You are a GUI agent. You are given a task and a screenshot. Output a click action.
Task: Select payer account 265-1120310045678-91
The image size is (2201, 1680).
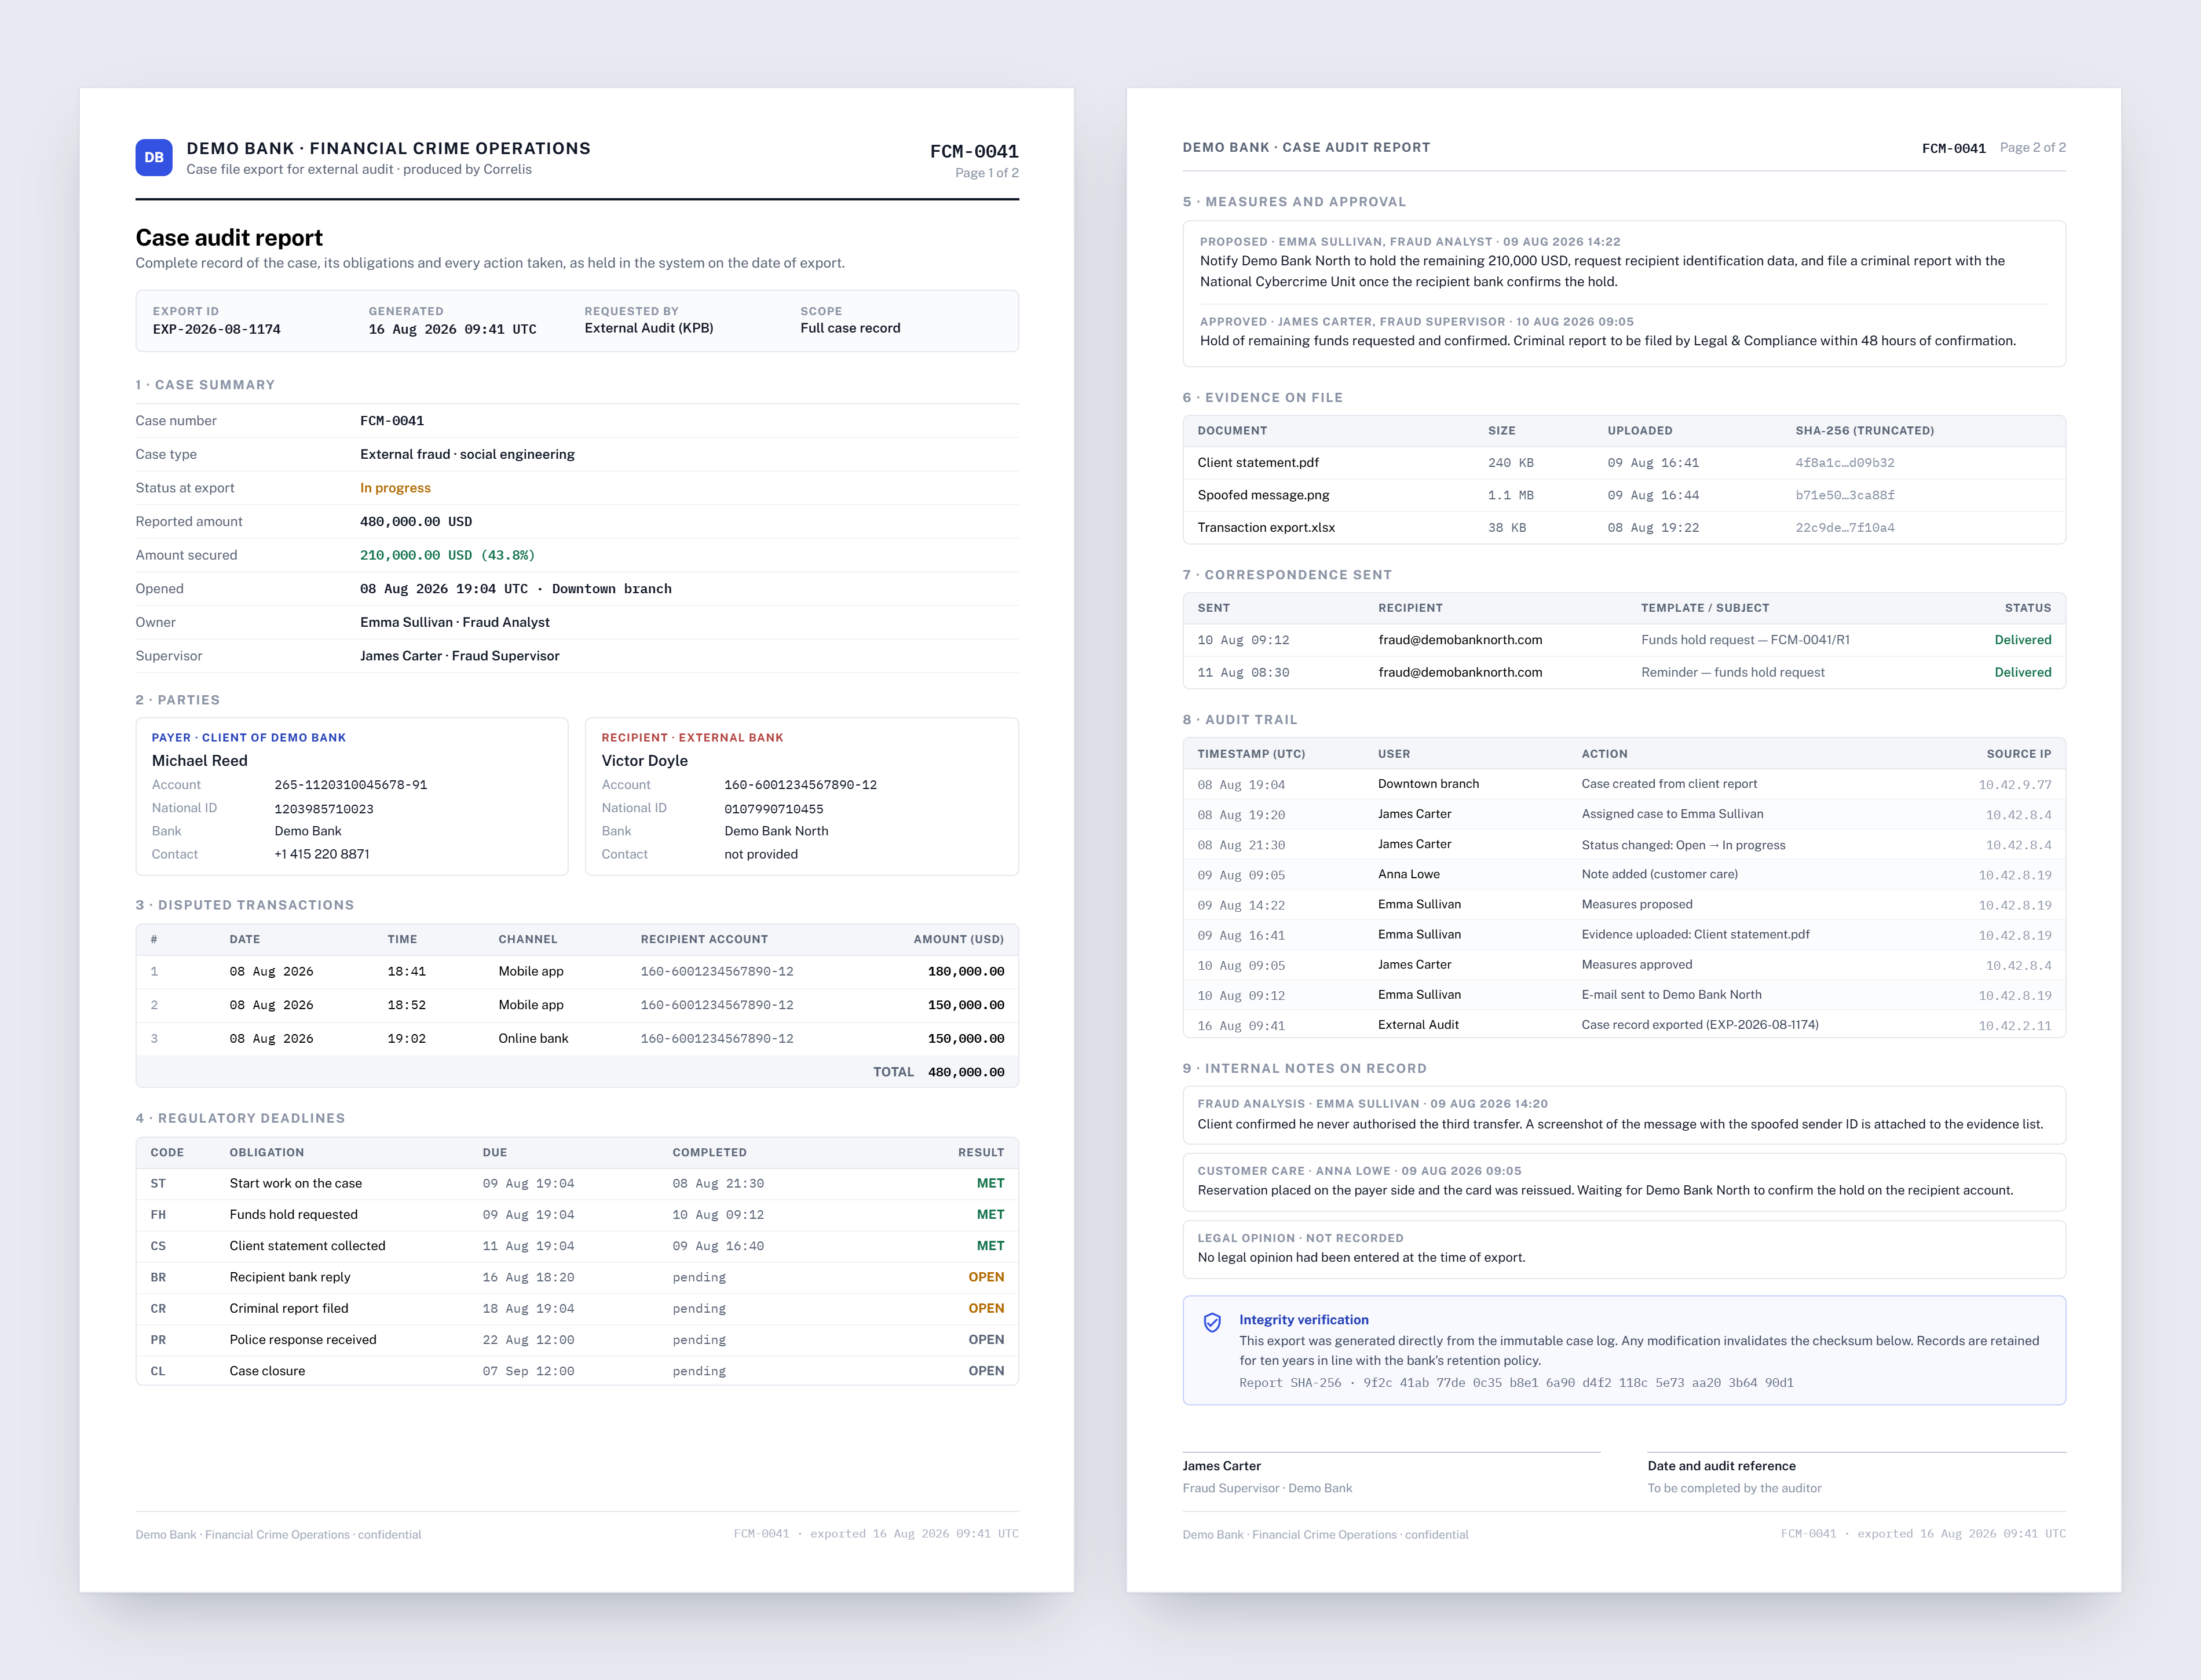click(351, 785)
